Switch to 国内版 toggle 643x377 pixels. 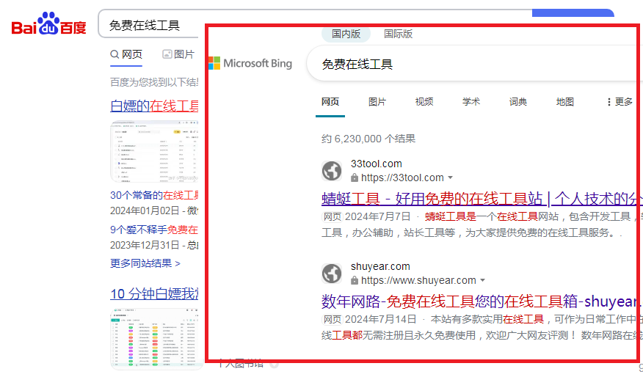tap(346, 34)
